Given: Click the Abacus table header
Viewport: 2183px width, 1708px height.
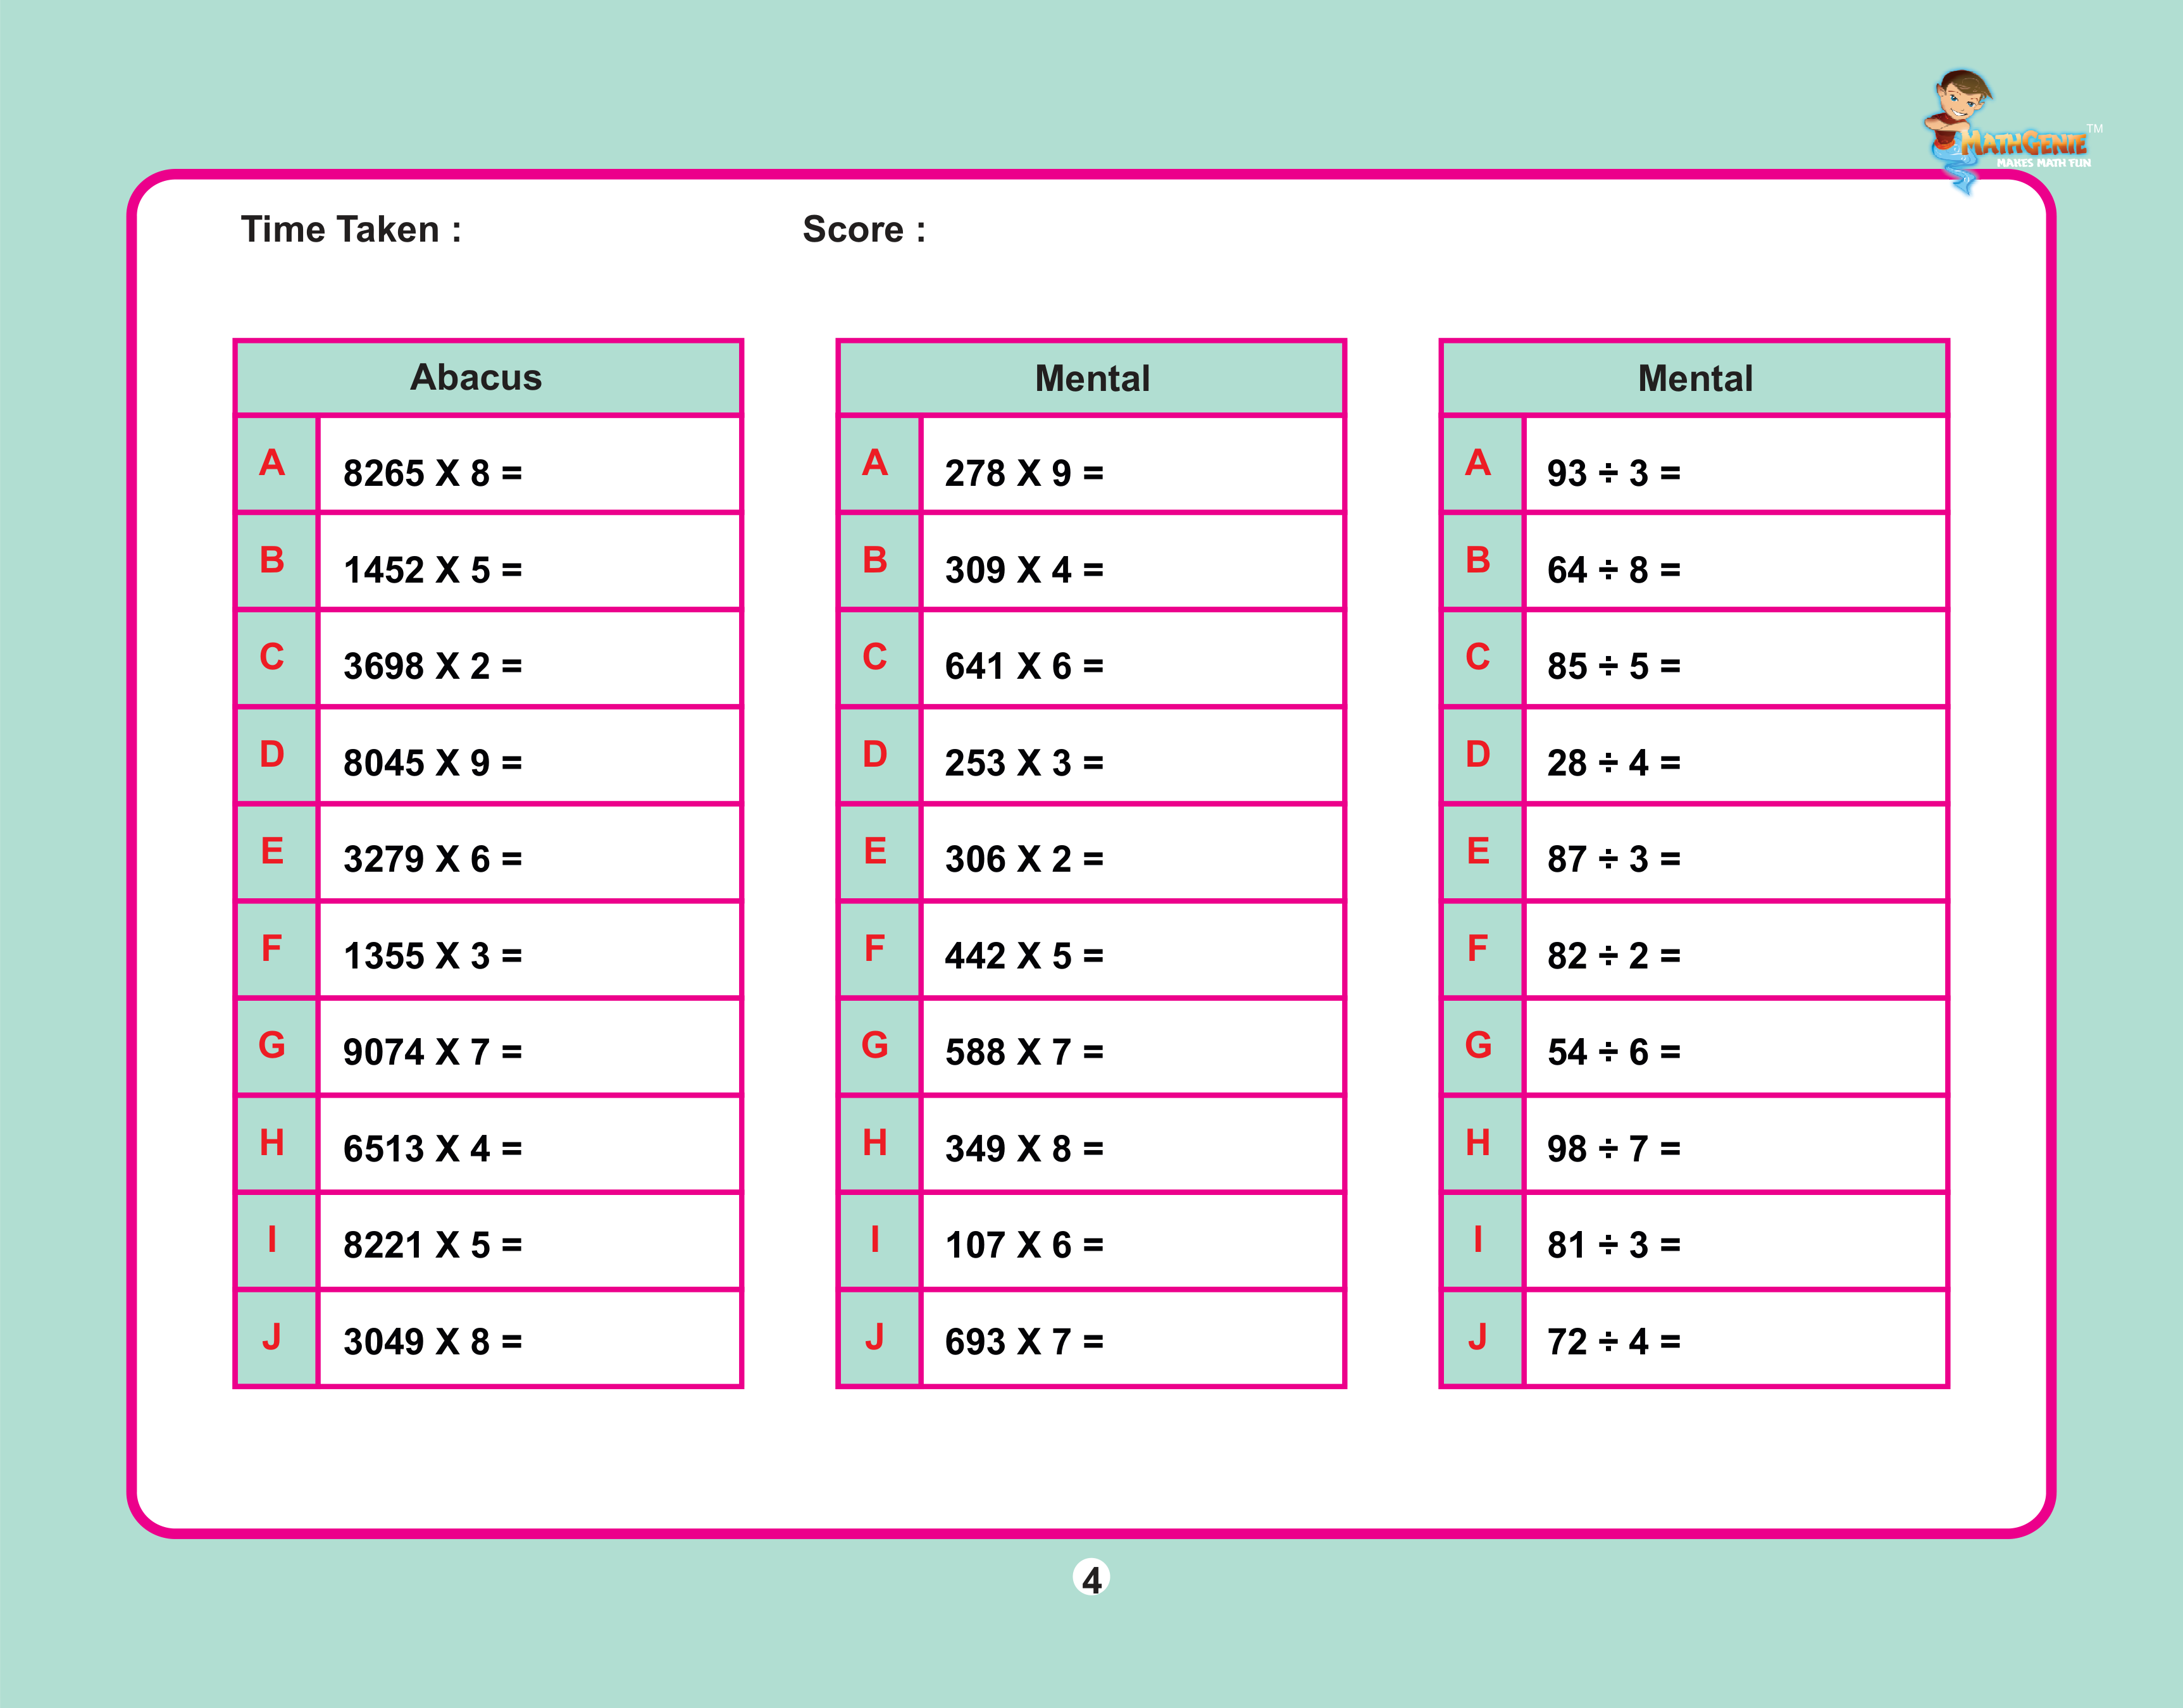Looking at the screenshot, I should 476,378.
